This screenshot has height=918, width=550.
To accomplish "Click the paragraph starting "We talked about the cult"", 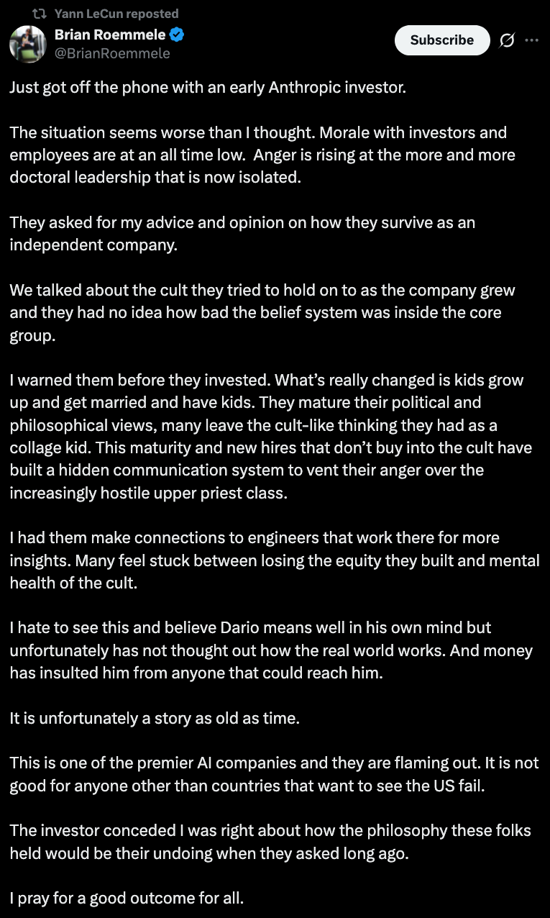I will pos(262,313).
